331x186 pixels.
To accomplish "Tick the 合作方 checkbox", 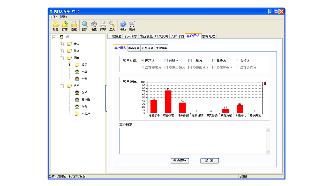I will tap(238, 61).
